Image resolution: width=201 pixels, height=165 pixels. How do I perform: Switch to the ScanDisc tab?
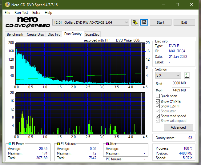click(x=92, y=34)
